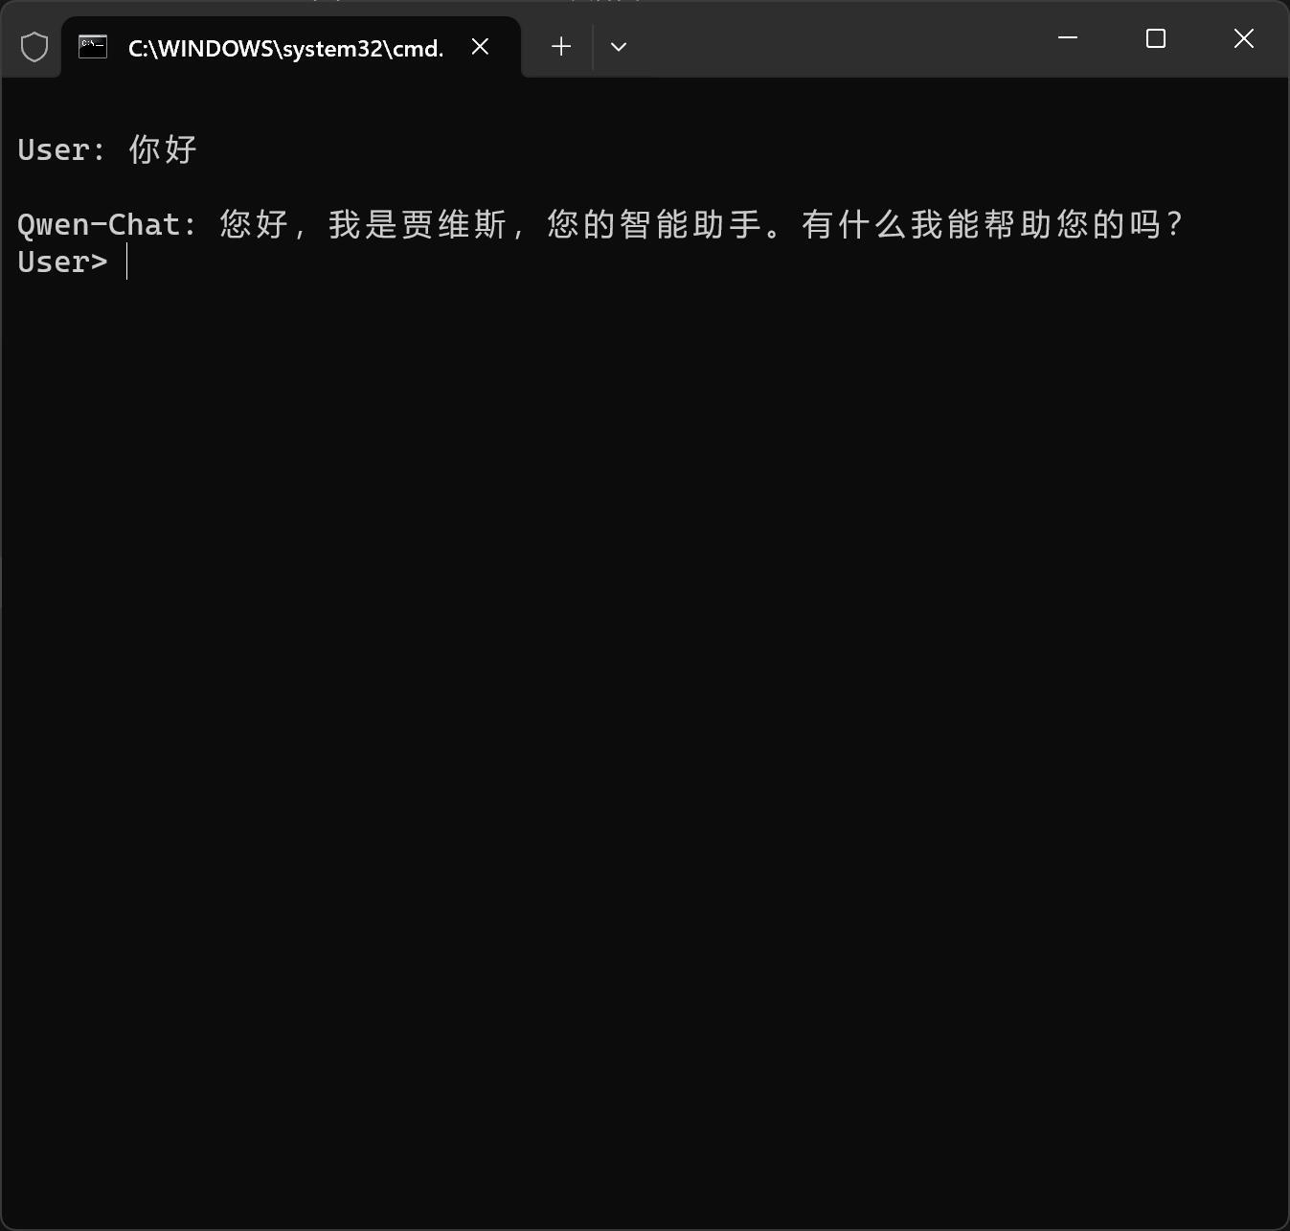Open a new tab with plus button
The height and width of the screenshot is (1231, 1290).
click(561, 46)
